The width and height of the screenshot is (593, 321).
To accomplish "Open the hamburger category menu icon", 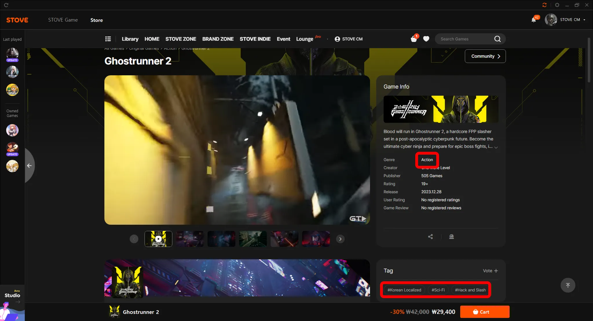I will point(108,39).
